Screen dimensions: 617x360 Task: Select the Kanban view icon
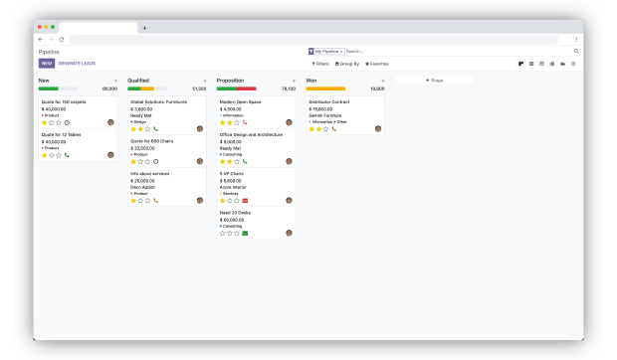(521, 64)
